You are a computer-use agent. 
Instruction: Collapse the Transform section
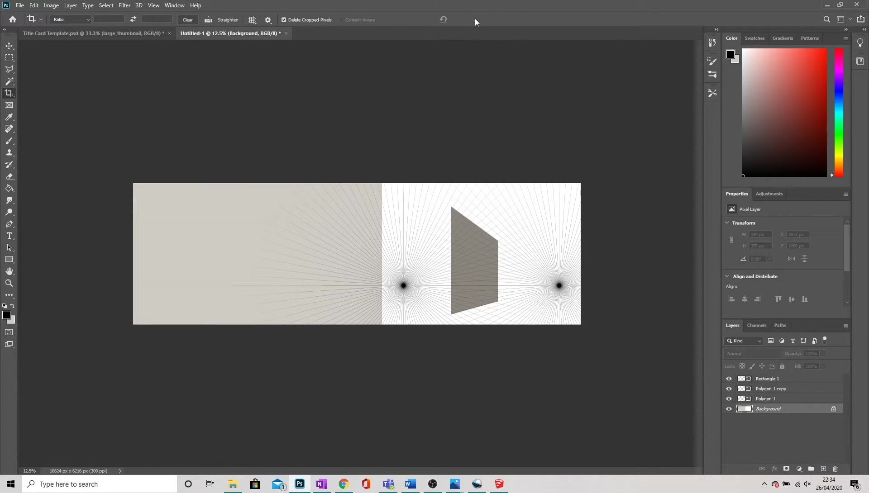pos(727,223)
